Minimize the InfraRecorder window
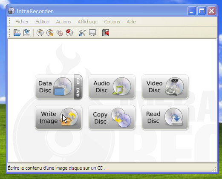This screenshot has width=222, height=179. coord(192,11)
